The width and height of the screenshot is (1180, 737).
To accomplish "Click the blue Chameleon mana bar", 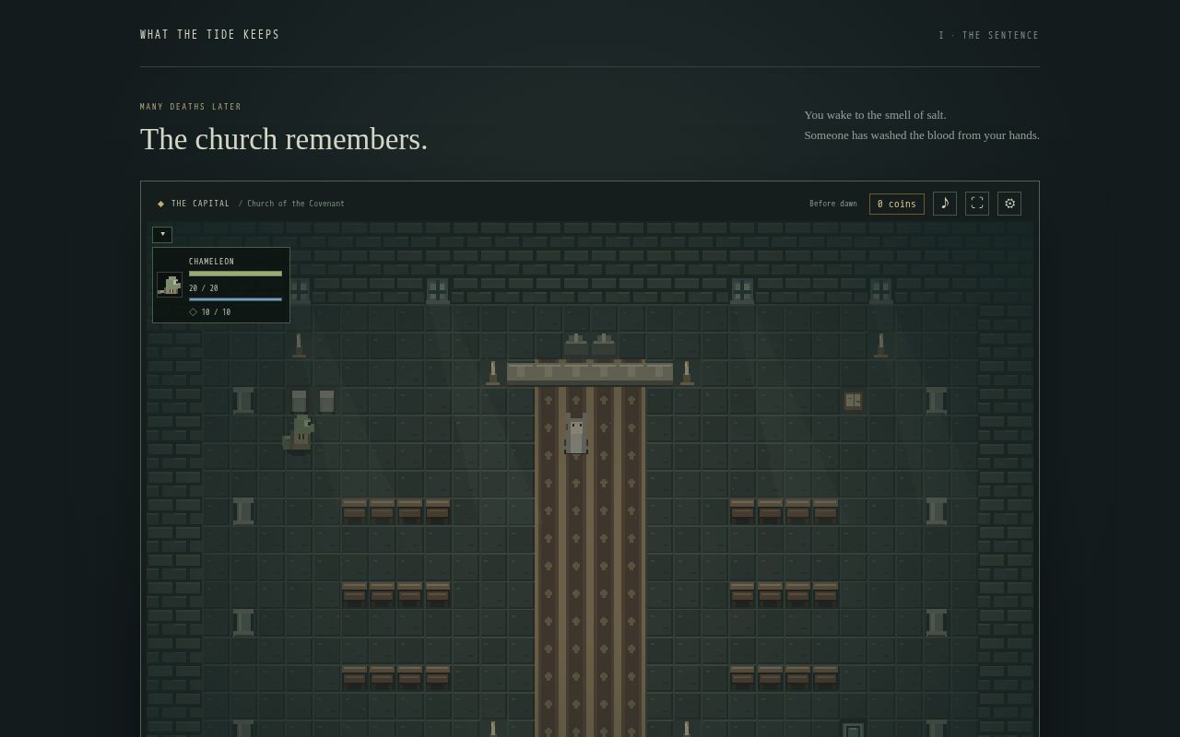I will tap(235, 299).
